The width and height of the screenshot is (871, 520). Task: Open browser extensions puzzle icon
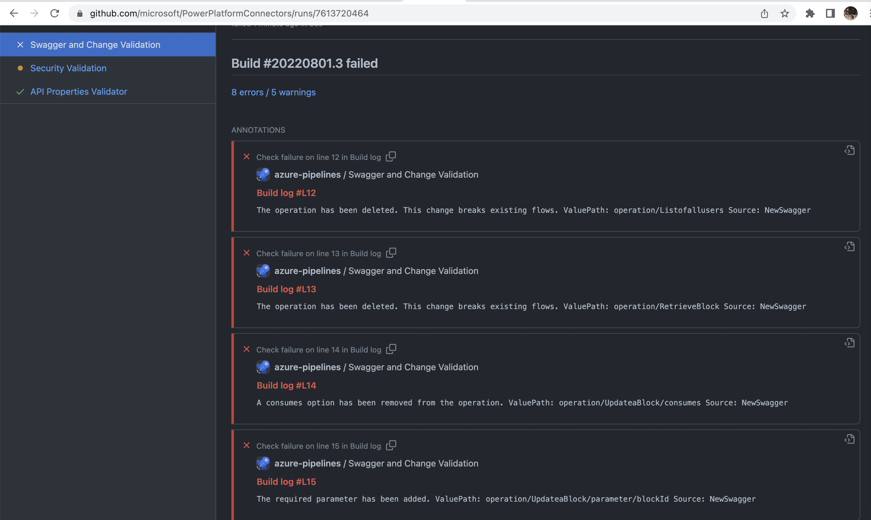pyautogui.click(x=810, y=13)
